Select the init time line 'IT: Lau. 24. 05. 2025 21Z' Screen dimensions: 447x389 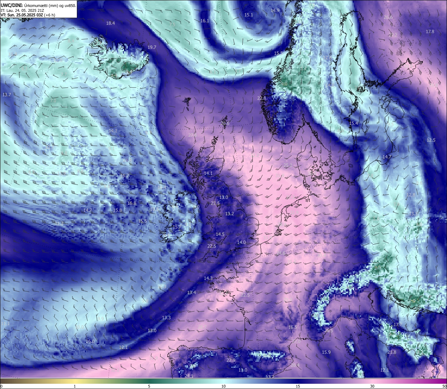22,10
